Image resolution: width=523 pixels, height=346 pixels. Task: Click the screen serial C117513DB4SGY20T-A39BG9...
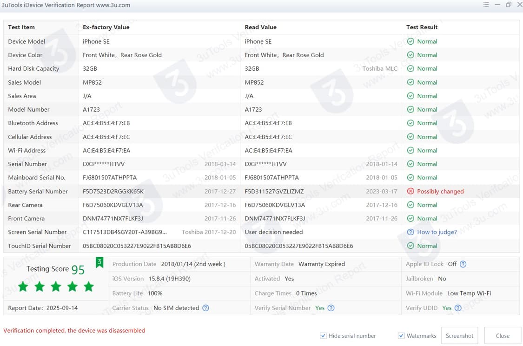point(125,232)
